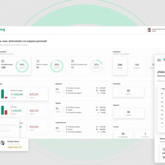
Task: Click the building icon in Inmuebles totales card
Action: pos(3,61)
